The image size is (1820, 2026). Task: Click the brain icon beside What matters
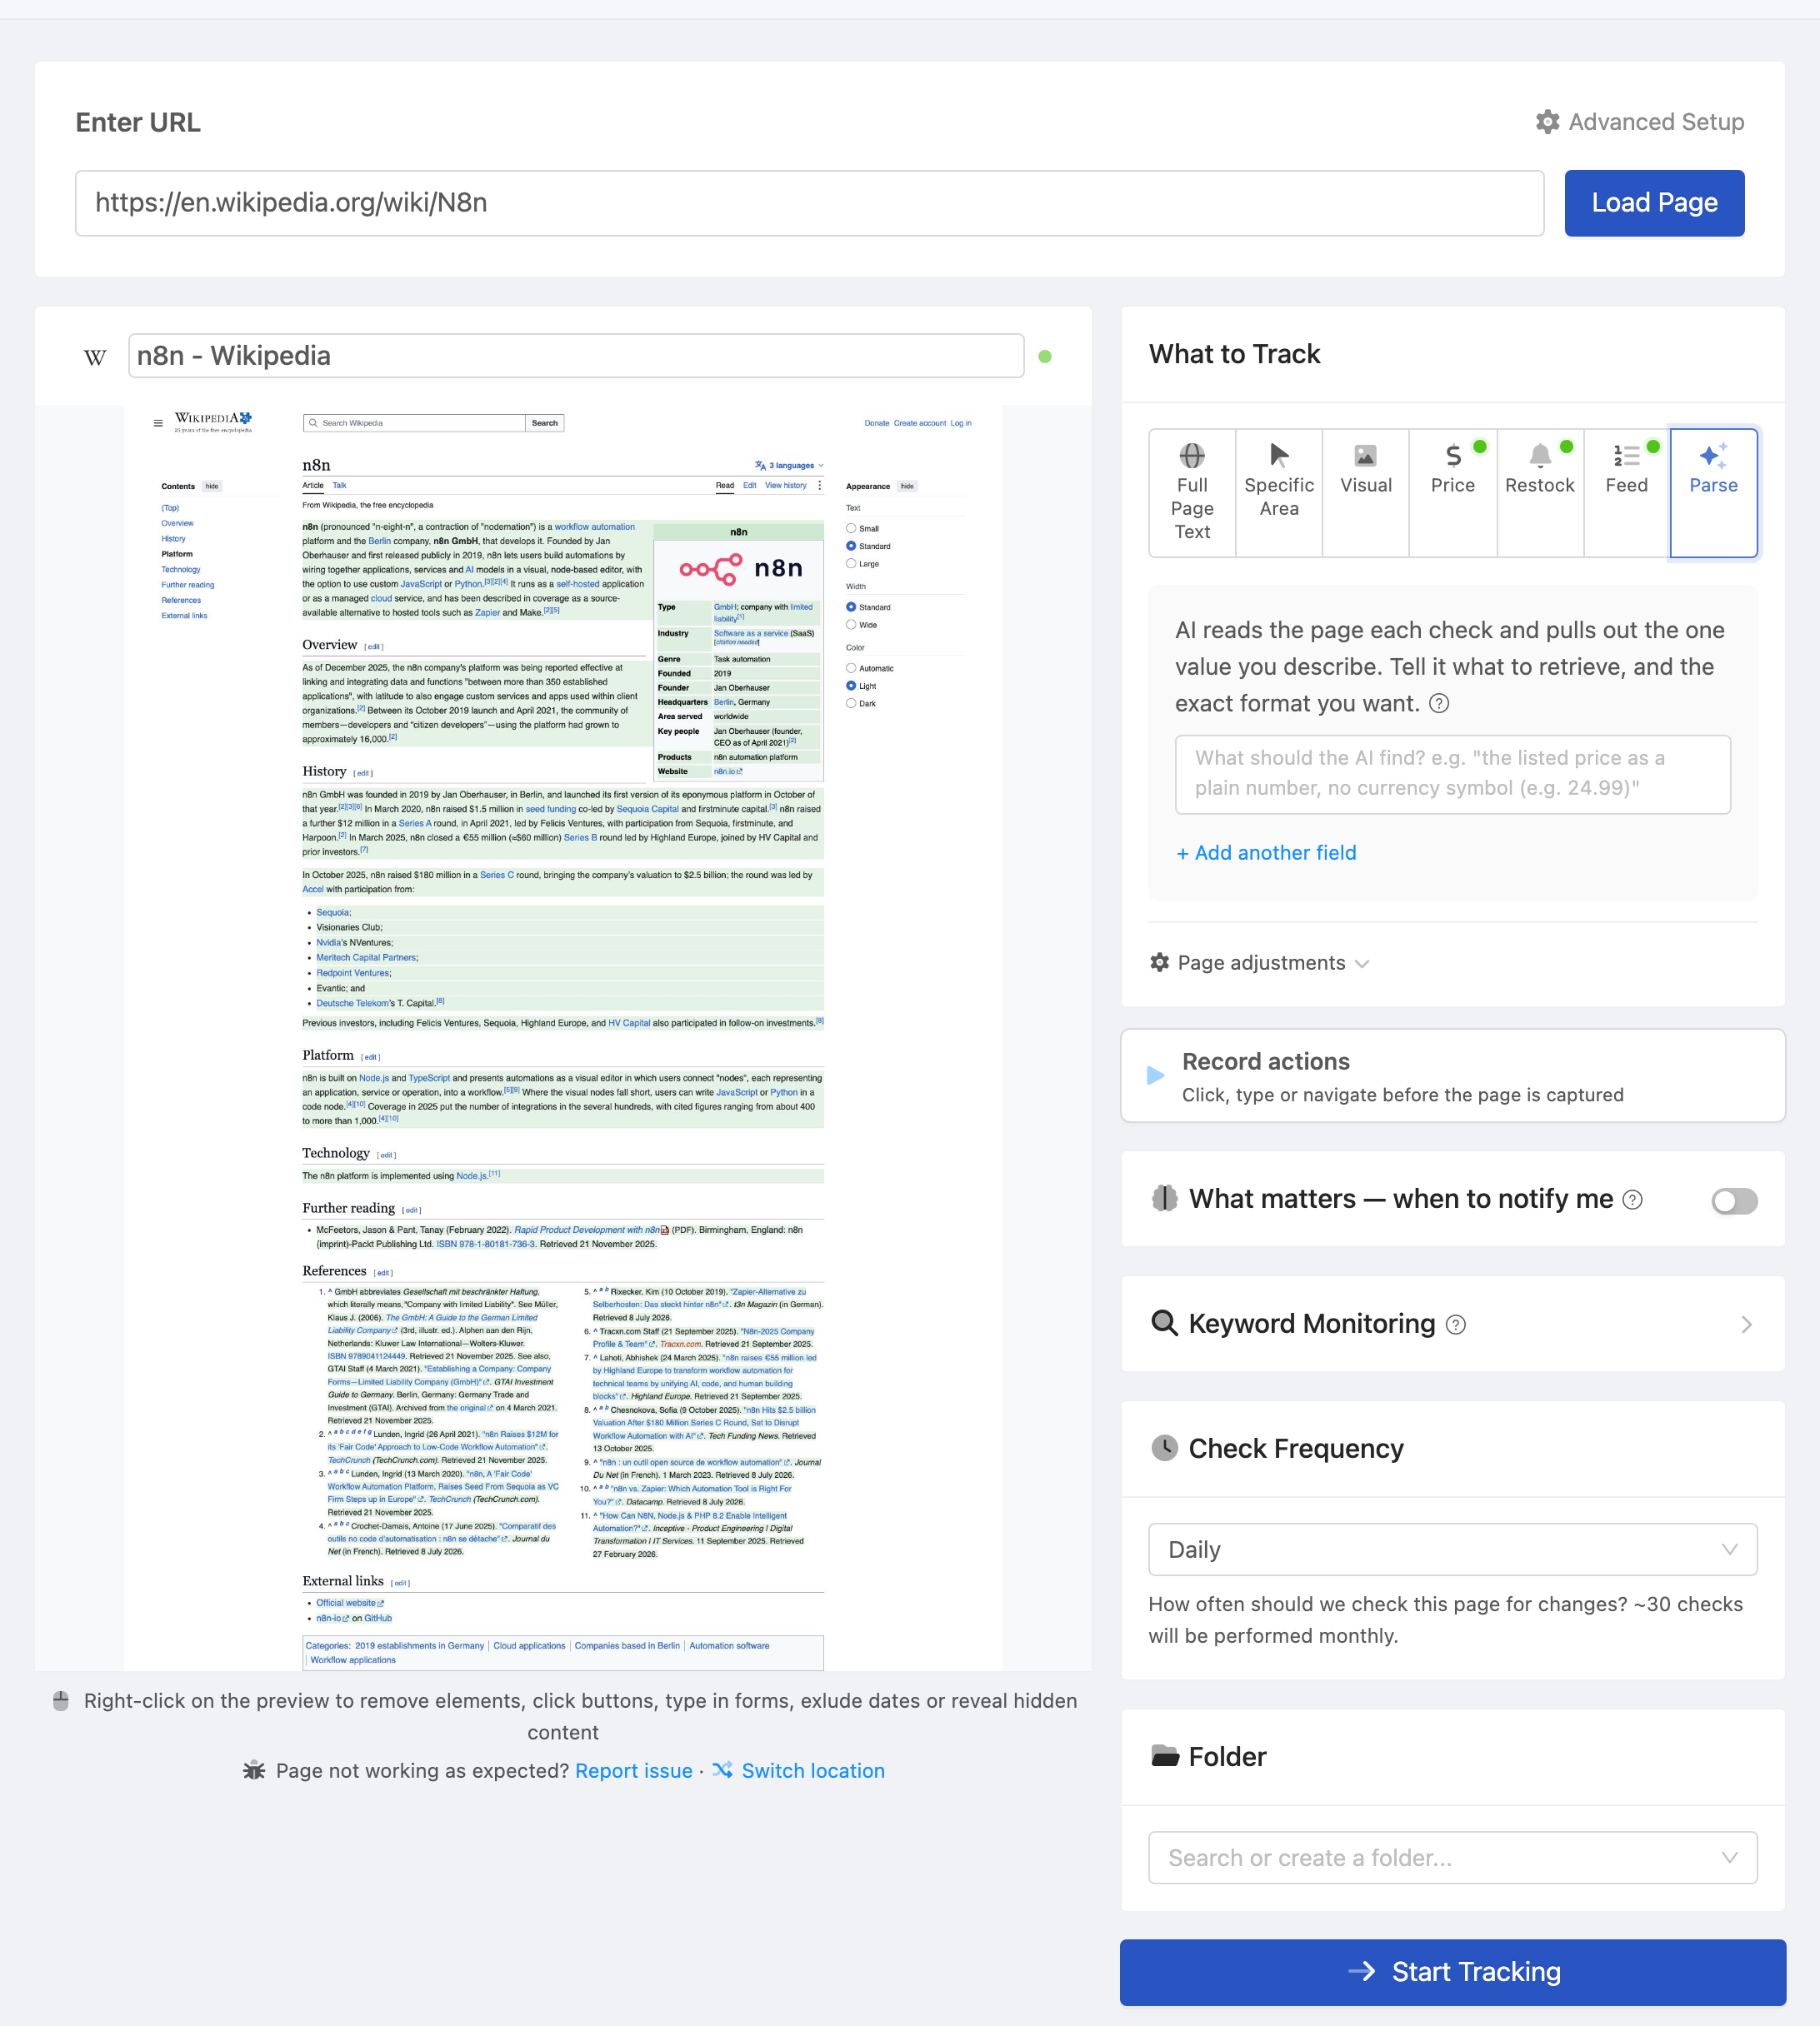[x=1165, y=1199]
